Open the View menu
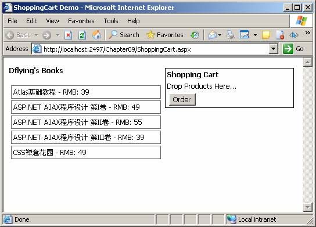 coord(52,21)
